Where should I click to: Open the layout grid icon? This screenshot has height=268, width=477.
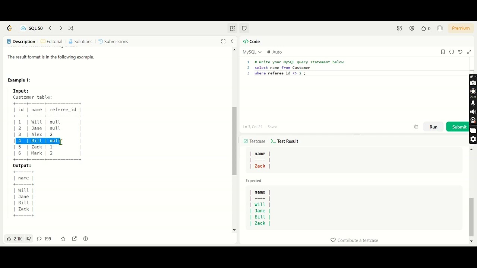point(399,28)
